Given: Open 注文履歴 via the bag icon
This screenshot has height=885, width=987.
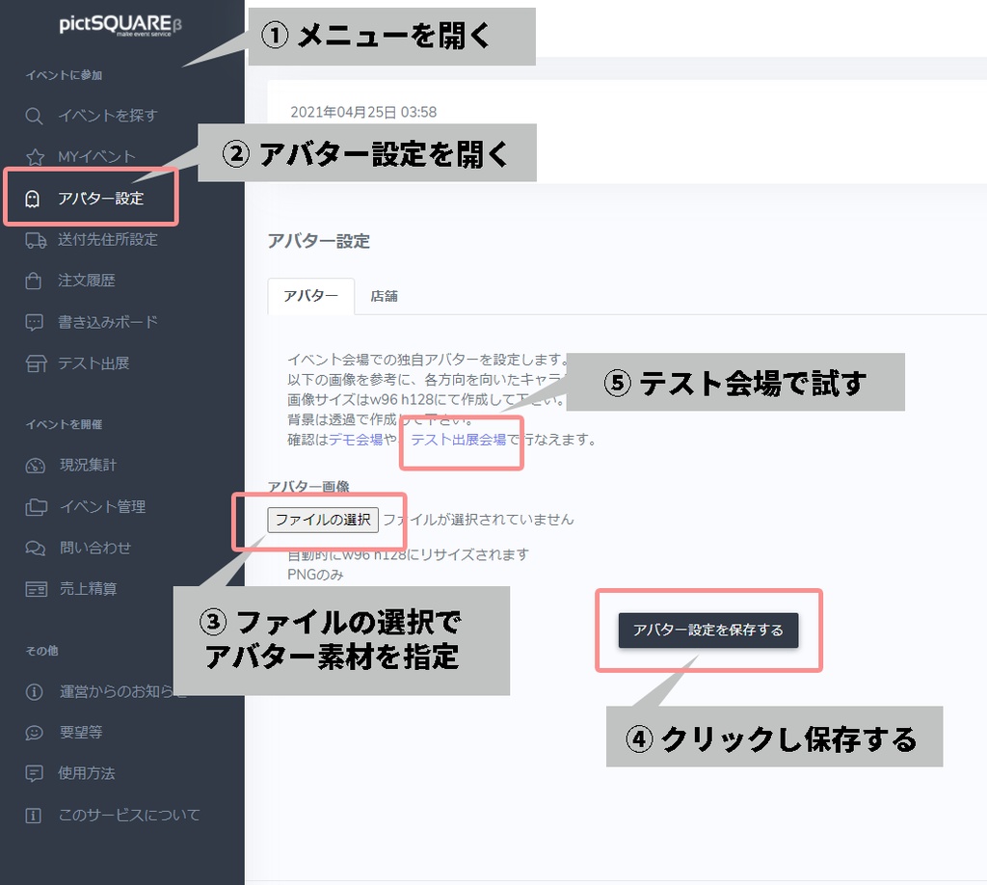Looking at the screenshot, I should [x=34, y=281].
